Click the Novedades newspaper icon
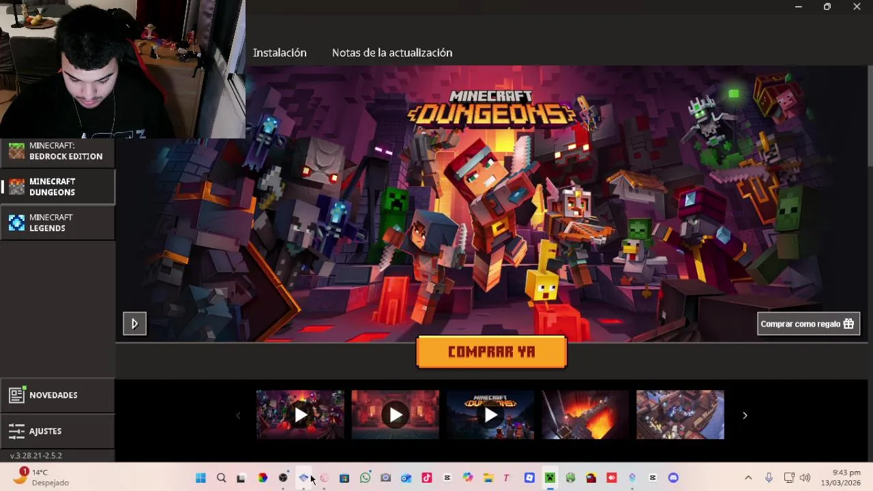 coord(17,395)
